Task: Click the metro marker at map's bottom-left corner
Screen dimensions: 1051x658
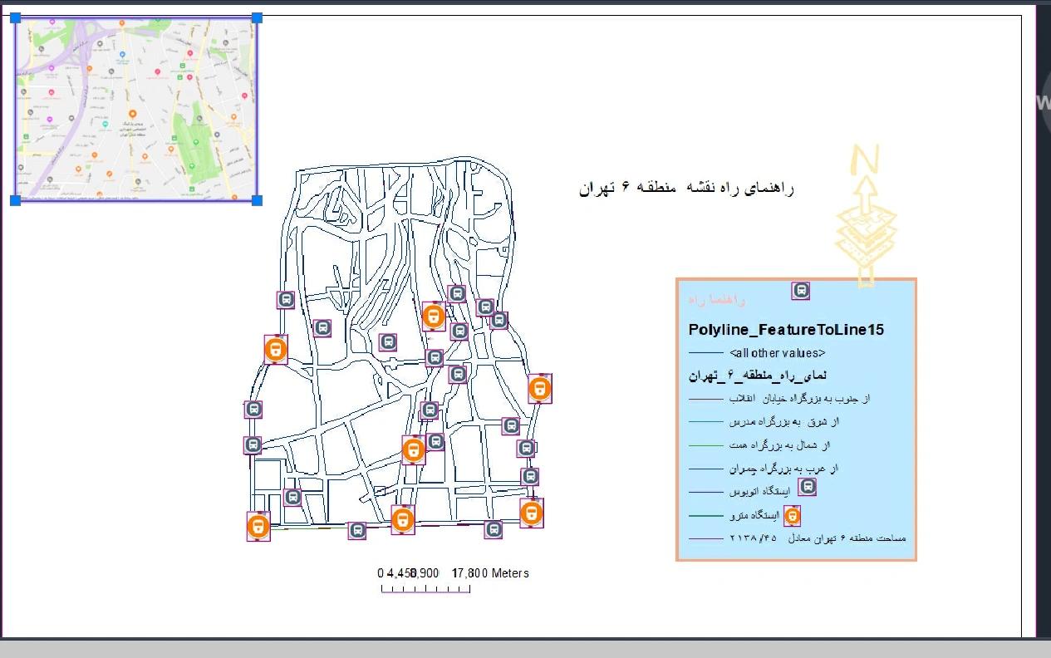Action: (x=258, y=526)
